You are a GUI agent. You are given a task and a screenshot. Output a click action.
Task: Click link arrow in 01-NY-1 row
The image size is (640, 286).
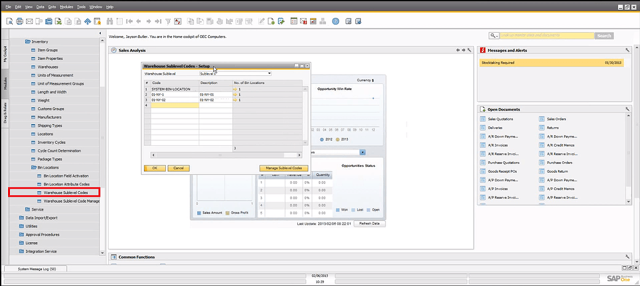point(235,94)
